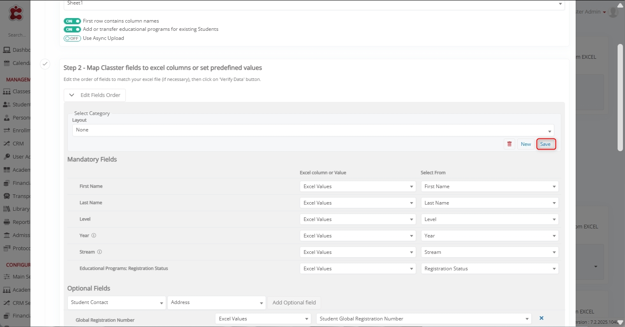Viewport: 625px width, 327px height.
Task: Open First Name Select From dropdown
Action: (489, 187)
